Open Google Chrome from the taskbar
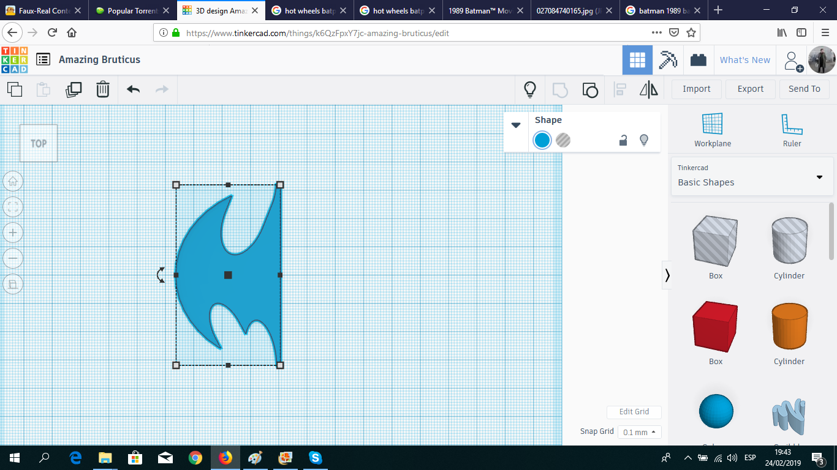837x470 pixels. click(x=195, y=457)
